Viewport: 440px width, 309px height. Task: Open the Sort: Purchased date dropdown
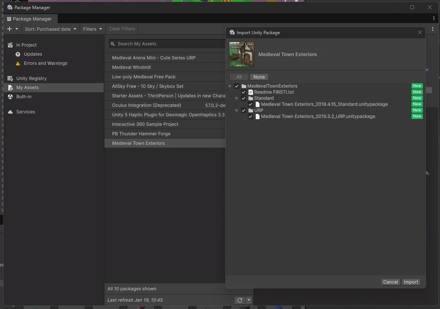51,29
